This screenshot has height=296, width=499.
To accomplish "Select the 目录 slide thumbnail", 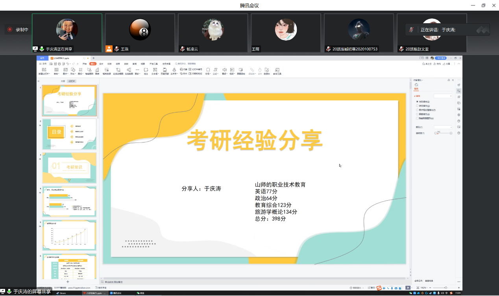I will 69,134.
